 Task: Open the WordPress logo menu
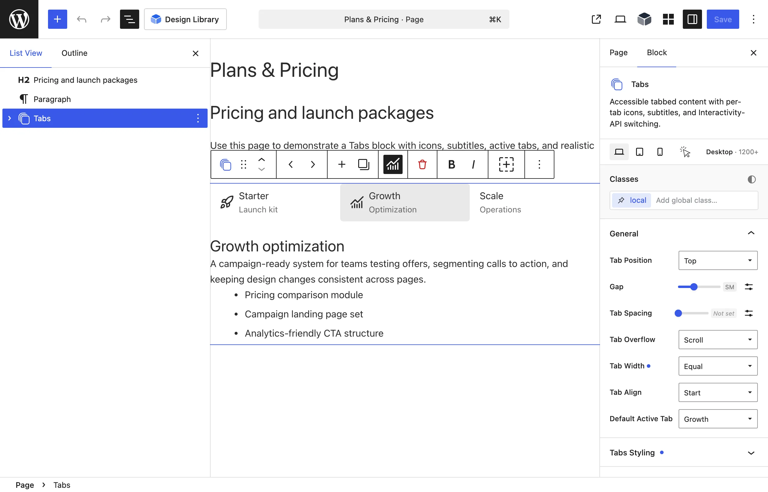coord(19,19)
